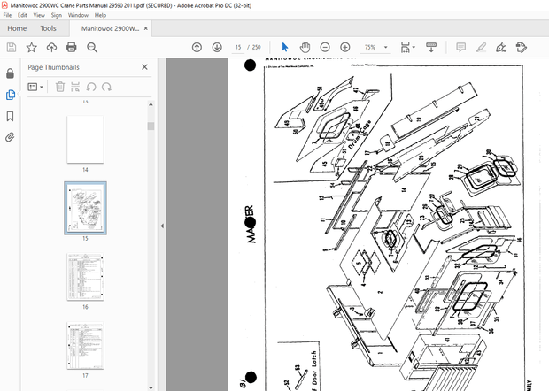Go to next page arrow
The image size is (549, 391).
click(217, 47)
